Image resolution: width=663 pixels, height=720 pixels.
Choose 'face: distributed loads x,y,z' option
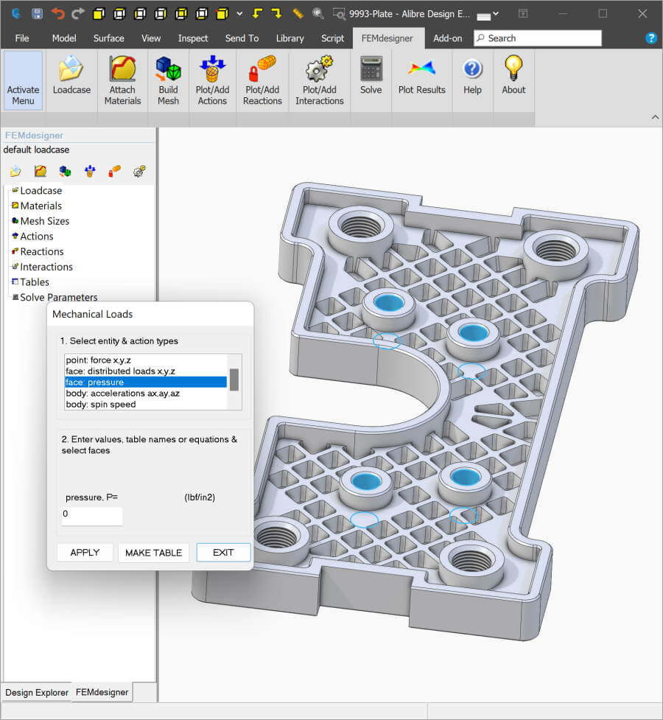point(146,371)
